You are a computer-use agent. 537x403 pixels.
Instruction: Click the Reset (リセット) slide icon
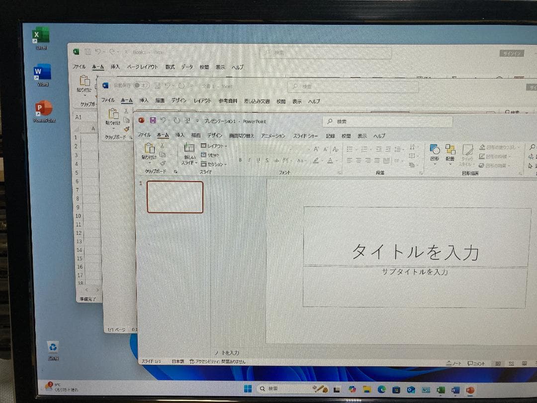(209, 156)
